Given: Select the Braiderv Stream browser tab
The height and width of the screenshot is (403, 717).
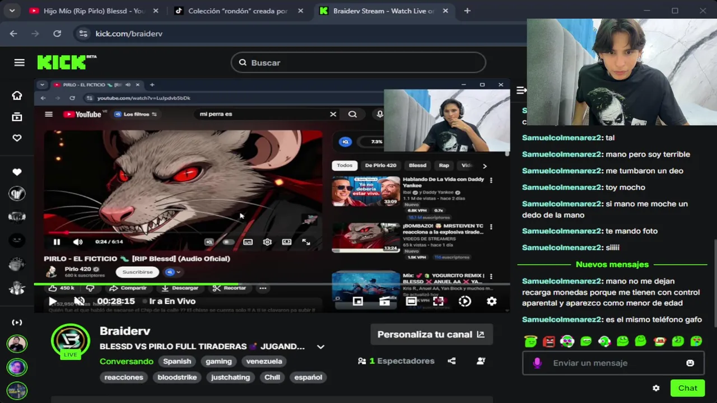Looking at the screenshot, I should tap(384, 11).
